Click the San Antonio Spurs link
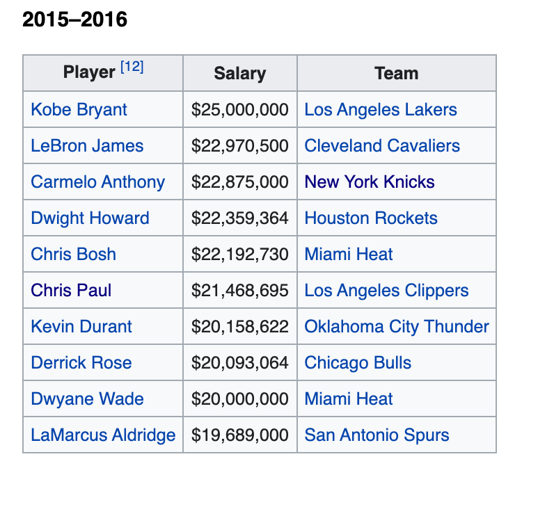The height and width of the screenshot is (516, 554). 377,435
